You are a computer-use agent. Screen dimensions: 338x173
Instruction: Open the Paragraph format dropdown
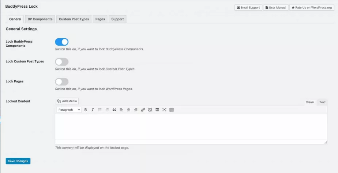click(x=69, y=110)
